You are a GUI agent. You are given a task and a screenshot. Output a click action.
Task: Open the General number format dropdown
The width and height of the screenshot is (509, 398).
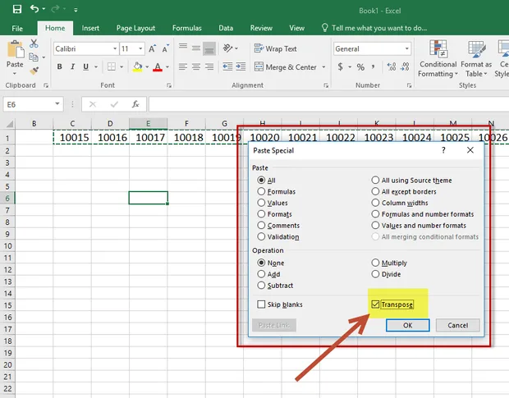(x=406, y=48)
